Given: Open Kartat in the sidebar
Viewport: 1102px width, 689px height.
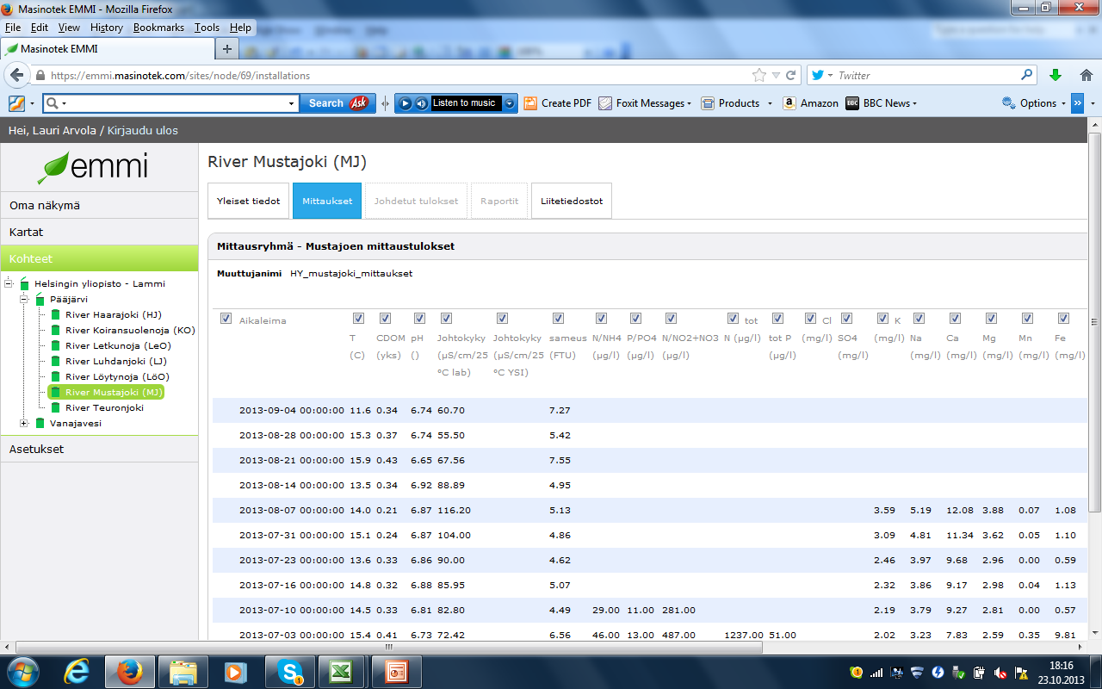Looking at the screenshot, I should 99,233.
